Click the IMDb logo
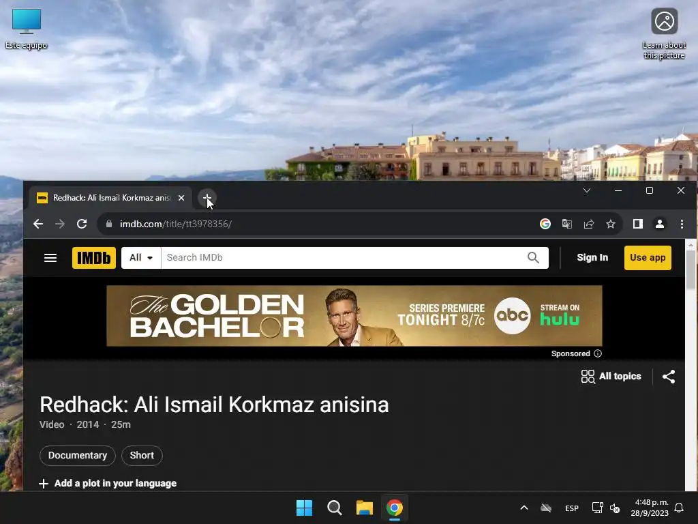Viewport: 698px width, 524px height. coord(94,257)
